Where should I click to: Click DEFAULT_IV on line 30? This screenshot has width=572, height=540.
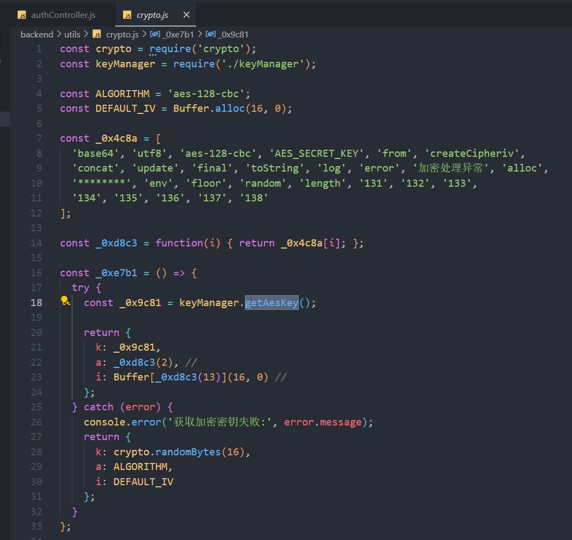click(x=143, y=482)
